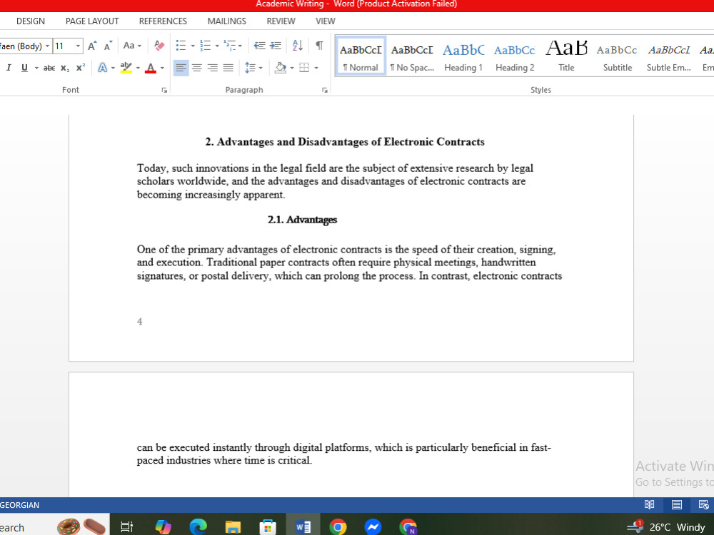Apply the Subtitle style
Screen dimensions: 714x535
618,56
